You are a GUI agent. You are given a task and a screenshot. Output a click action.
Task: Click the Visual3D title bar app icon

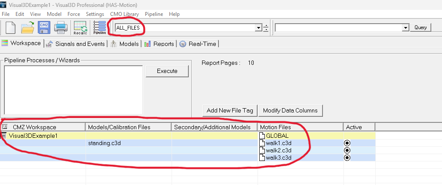tap(3, 5)
